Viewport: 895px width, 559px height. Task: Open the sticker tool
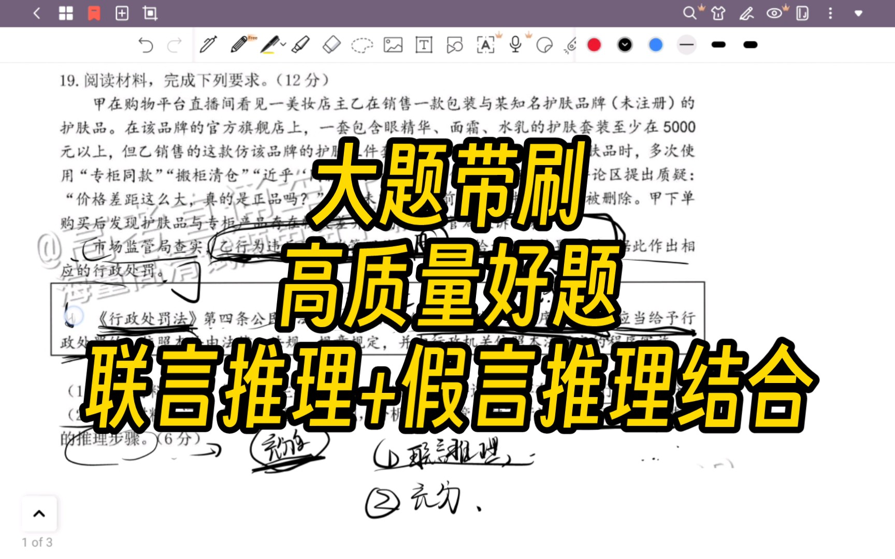coord(544,46)
